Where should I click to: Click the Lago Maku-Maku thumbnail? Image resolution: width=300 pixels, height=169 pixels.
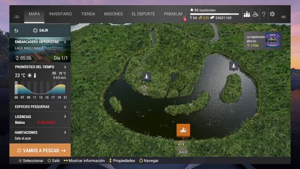tap(40, 50)
